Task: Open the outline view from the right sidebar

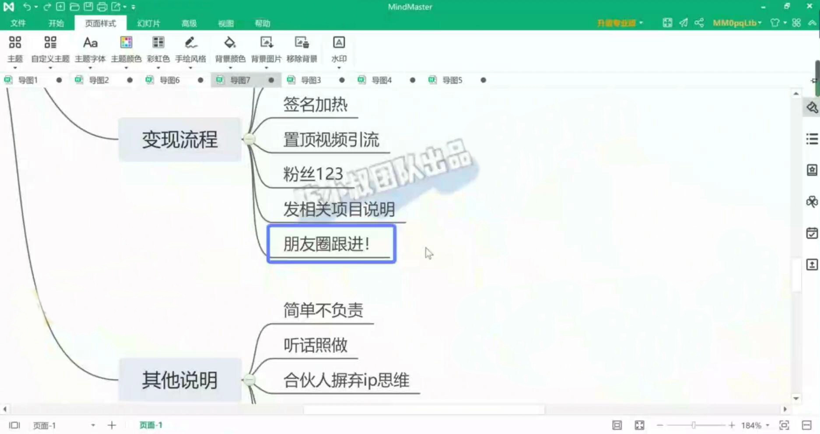Action: coord(812,139)
